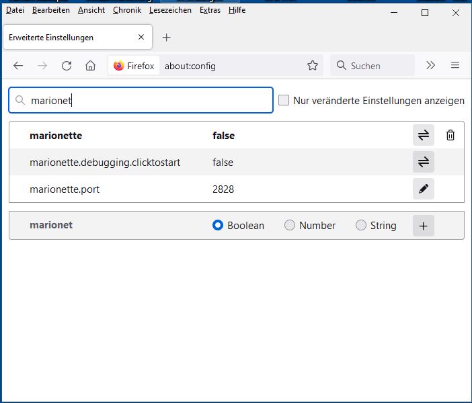Toggle the marionette preference value
Screen dimensions: 472x403
(423, 135)
